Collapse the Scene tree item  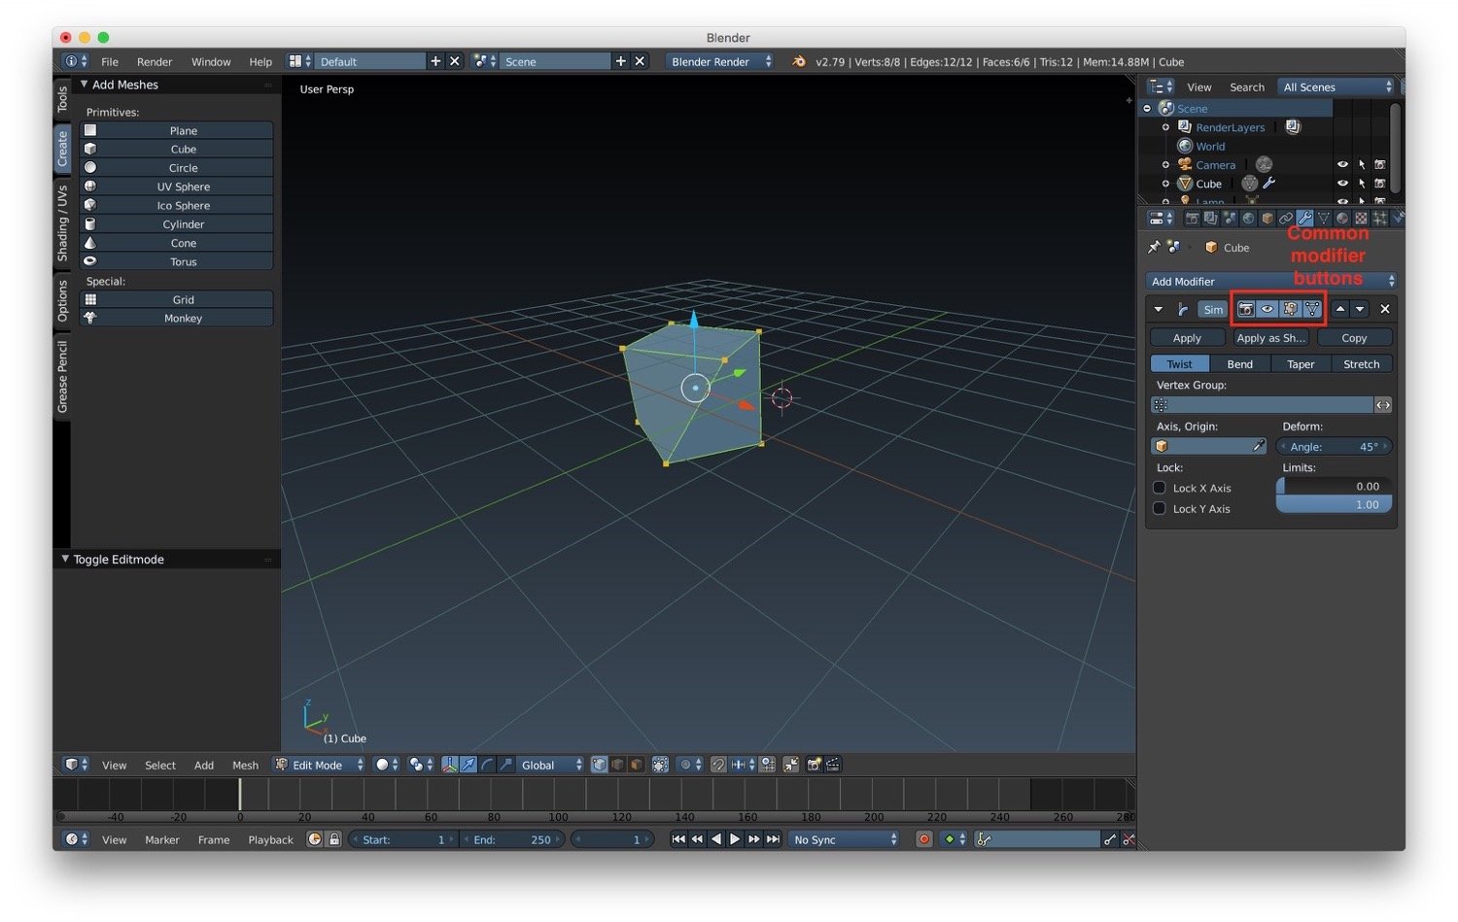pos(1147,108)
